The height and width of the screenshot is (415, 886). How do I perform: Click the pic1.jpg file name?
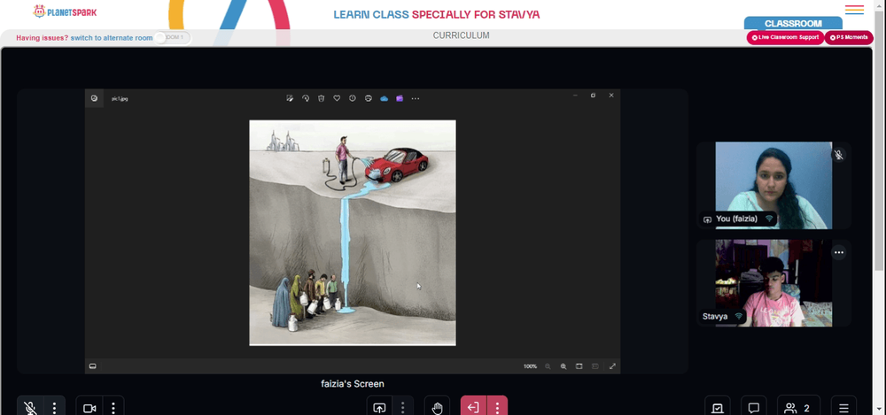(x=120, y=98)
